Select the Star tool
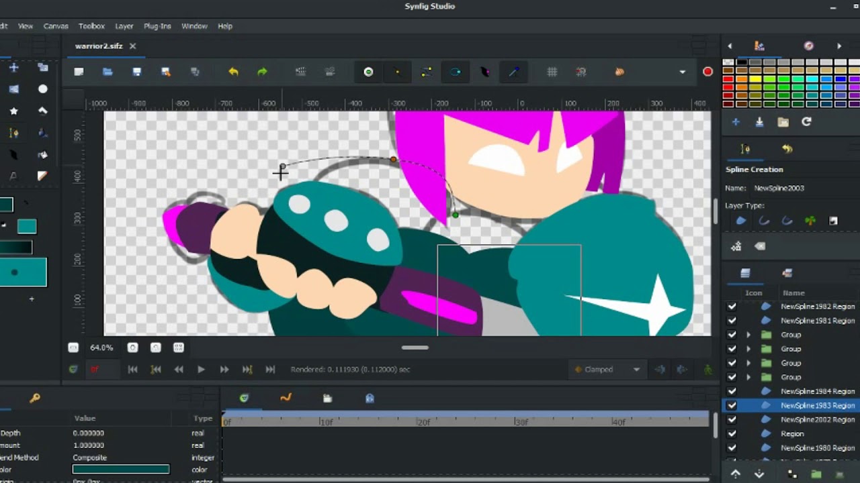Screen dimensions: 860x483 point(13,111)
